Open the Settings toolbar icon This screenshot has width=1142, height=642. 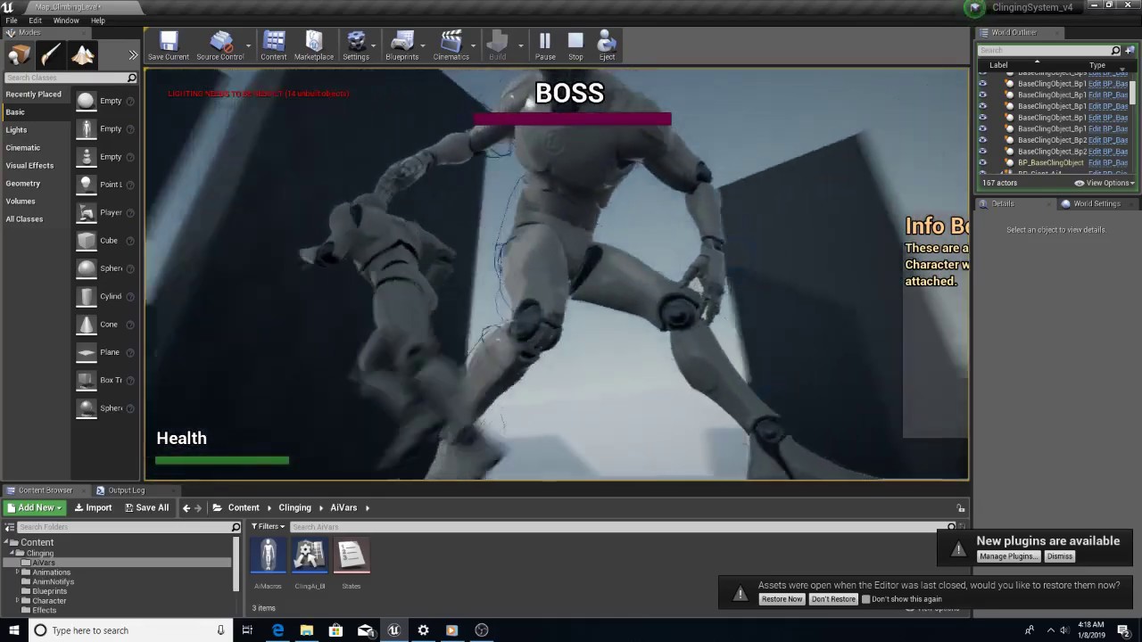click(x=356, y=45)
